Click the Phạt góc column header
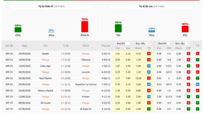Image resolution: width=203 pixels, height=113 pixels. coord(106,46)
